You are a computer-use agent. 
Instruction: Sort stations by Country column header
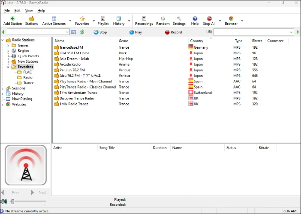pyautogui.click(x=211, y=41)
